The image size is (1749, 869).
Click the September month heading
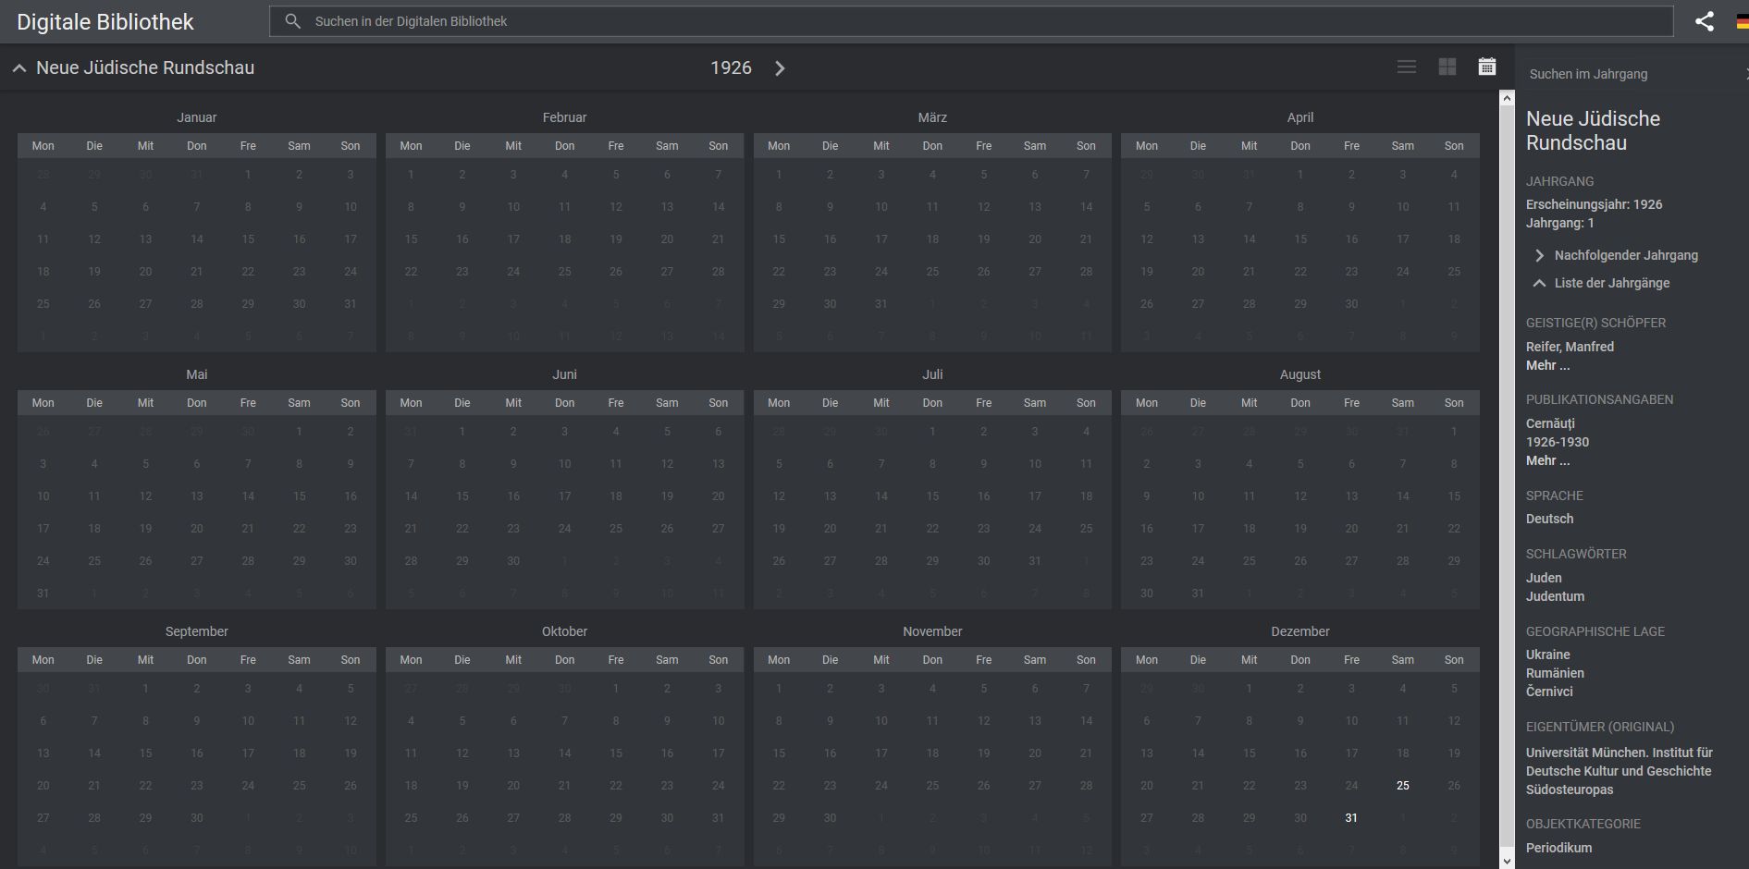196,631
